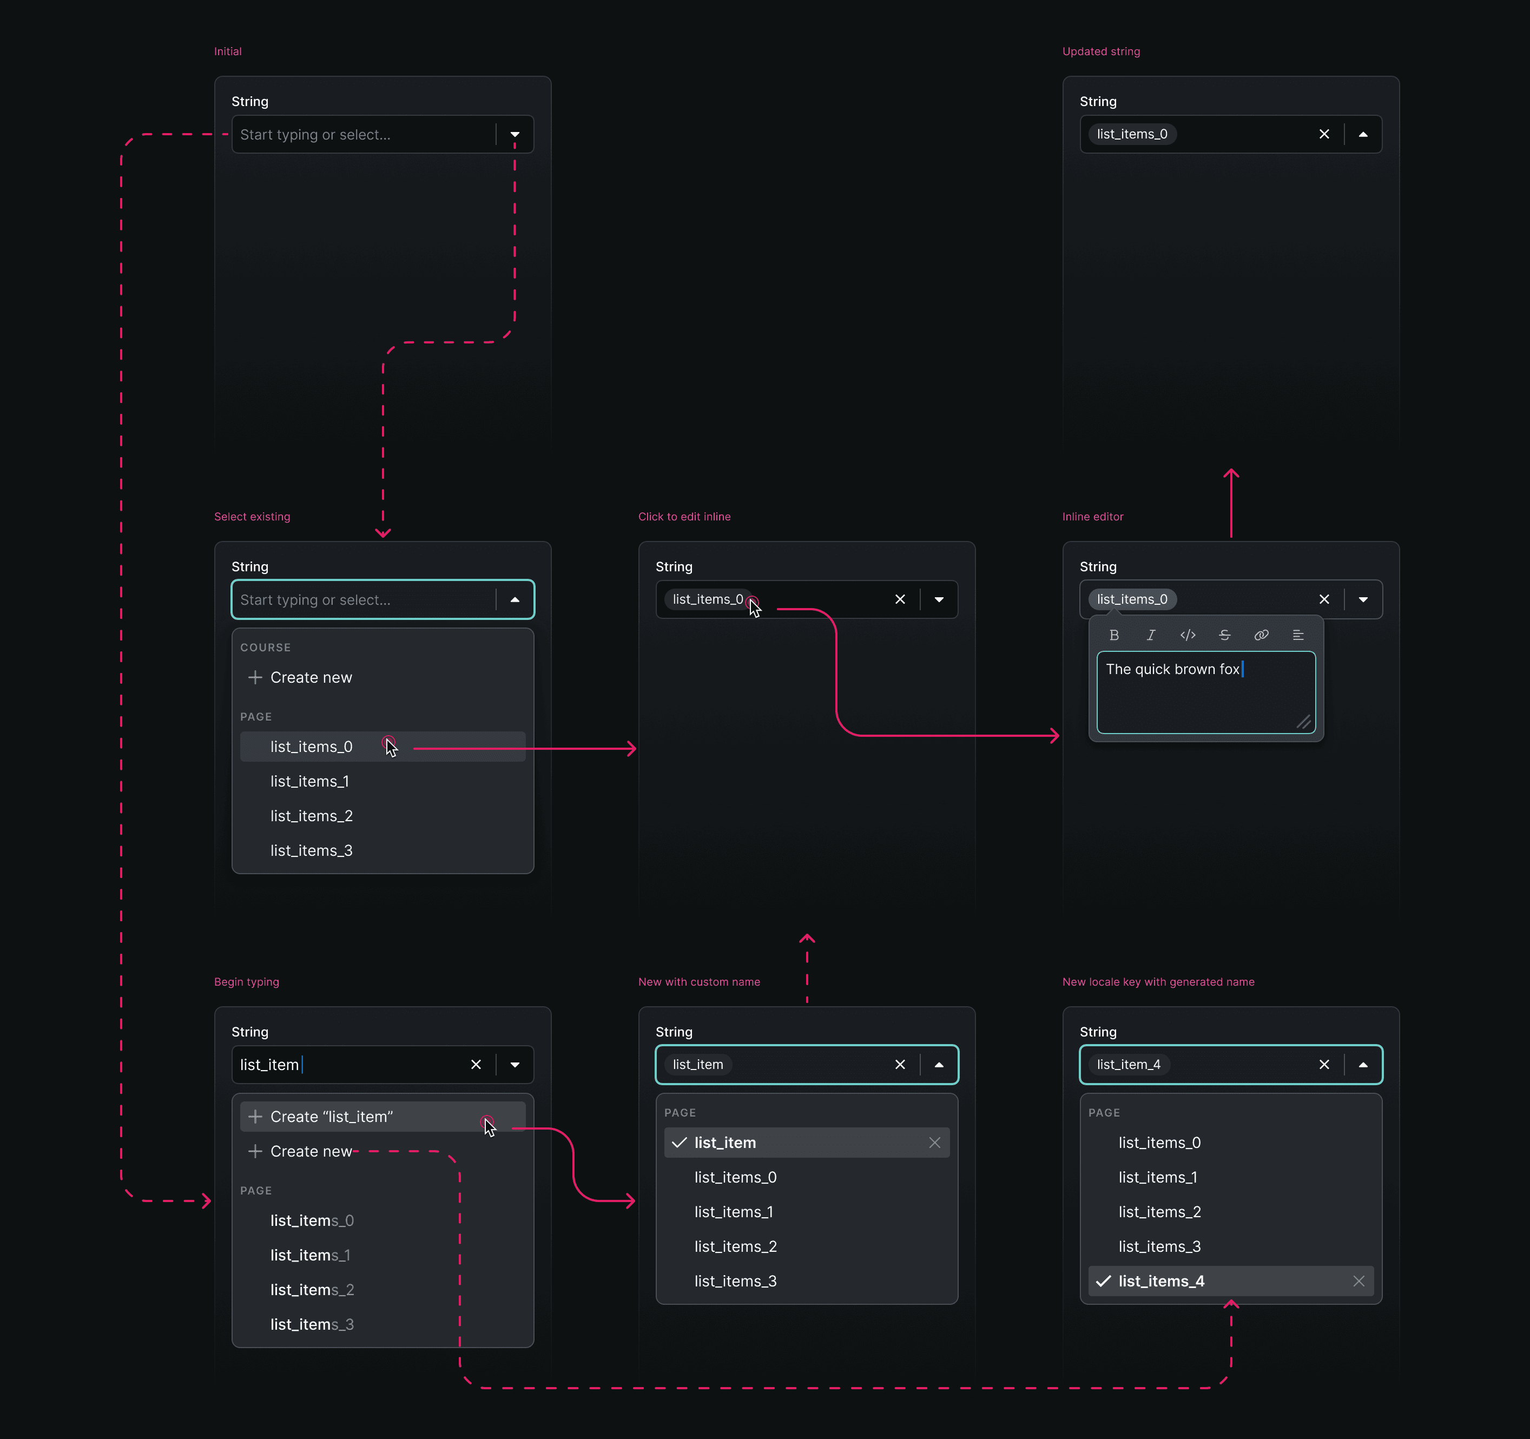Clear list_item in the New with custom name field
Viewport: 1530px width, 1439px height.
pos(900,1064)
